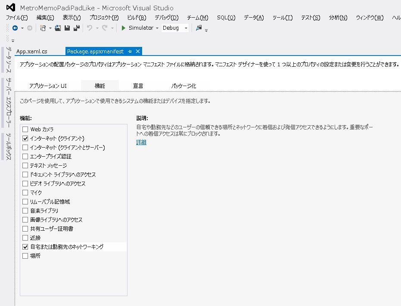This screenshot has width=401, height=306.
Task: Click the Save All icon
Action: click(77, 28)
